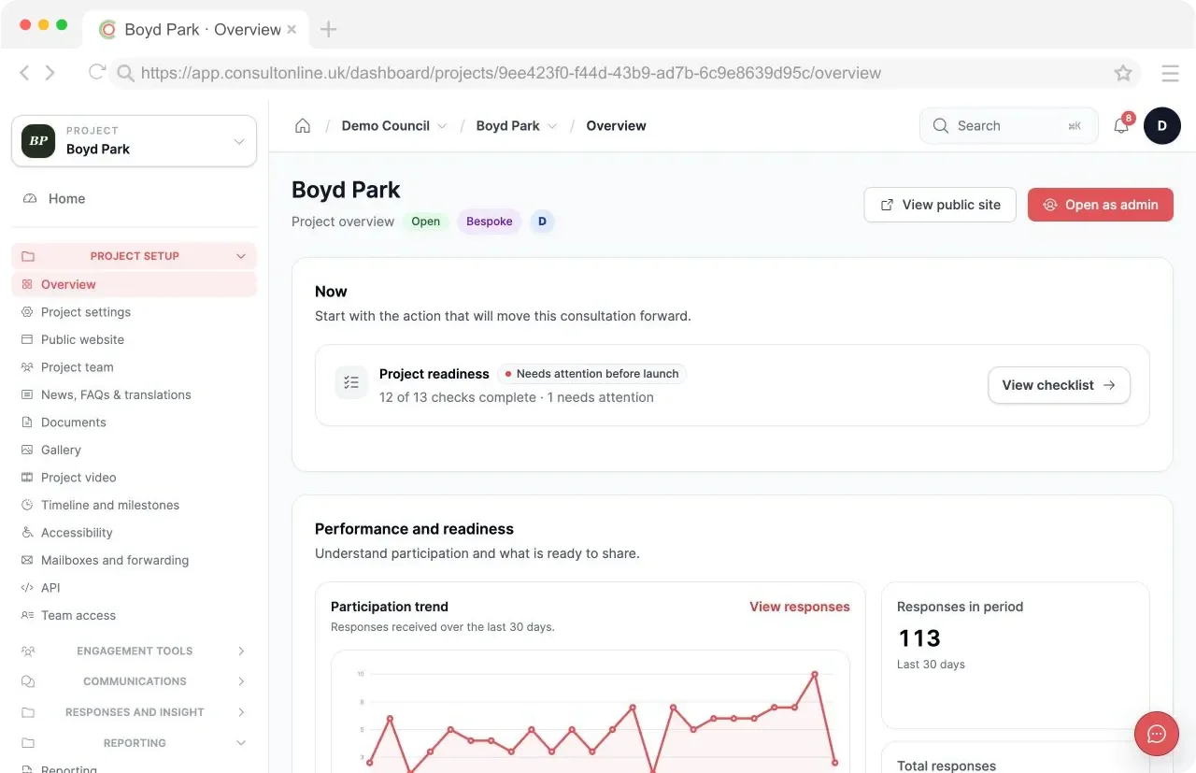Click the Open status badge

click(x=426, y=222)
